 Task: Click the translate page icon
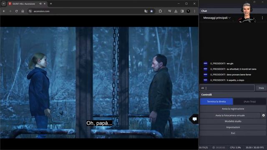point(146,11)
